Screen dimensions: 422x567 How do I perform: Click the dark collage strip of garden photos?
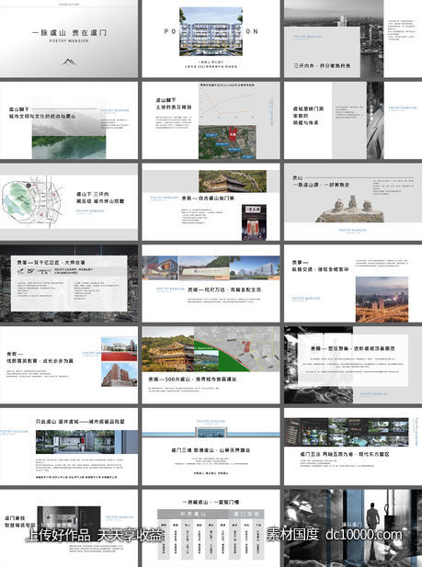point(347,432)
